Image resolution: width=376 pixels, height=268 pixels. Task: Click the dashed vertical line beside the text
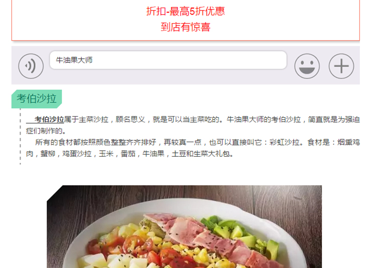20,137
